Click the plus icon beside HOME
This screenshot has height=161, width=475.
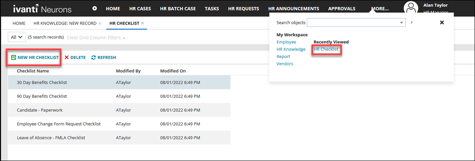[x=94, y=9]
